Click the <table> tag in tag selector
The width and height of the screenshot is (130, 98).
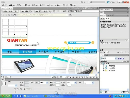point(8,77)
